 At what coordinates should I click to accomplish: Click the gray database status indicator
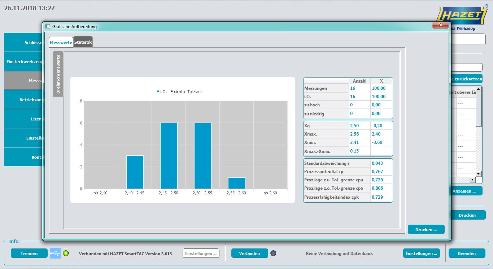[x=273, y=253]
